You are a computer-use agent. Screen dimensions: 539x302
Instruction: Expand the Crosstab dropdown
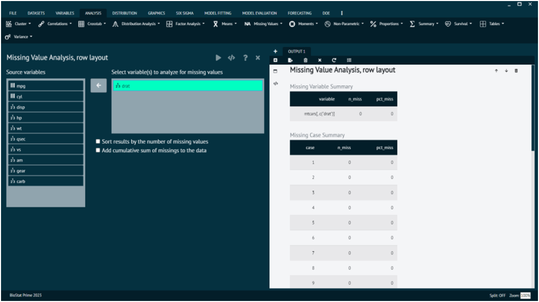(92, 24)
